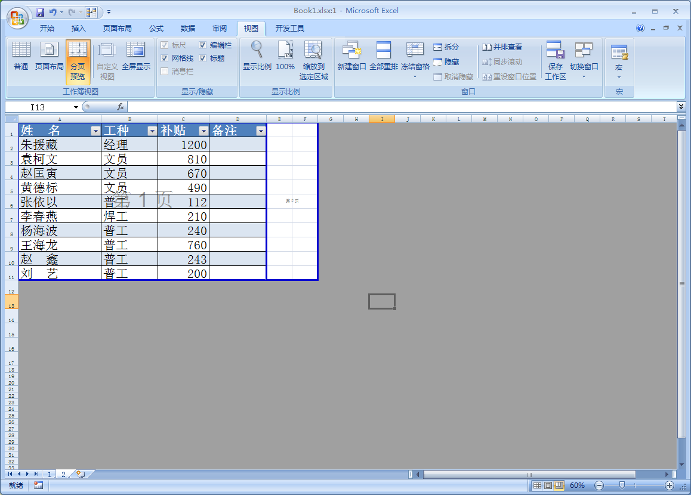Open a 新建窗口 new window

pos(351,55)
